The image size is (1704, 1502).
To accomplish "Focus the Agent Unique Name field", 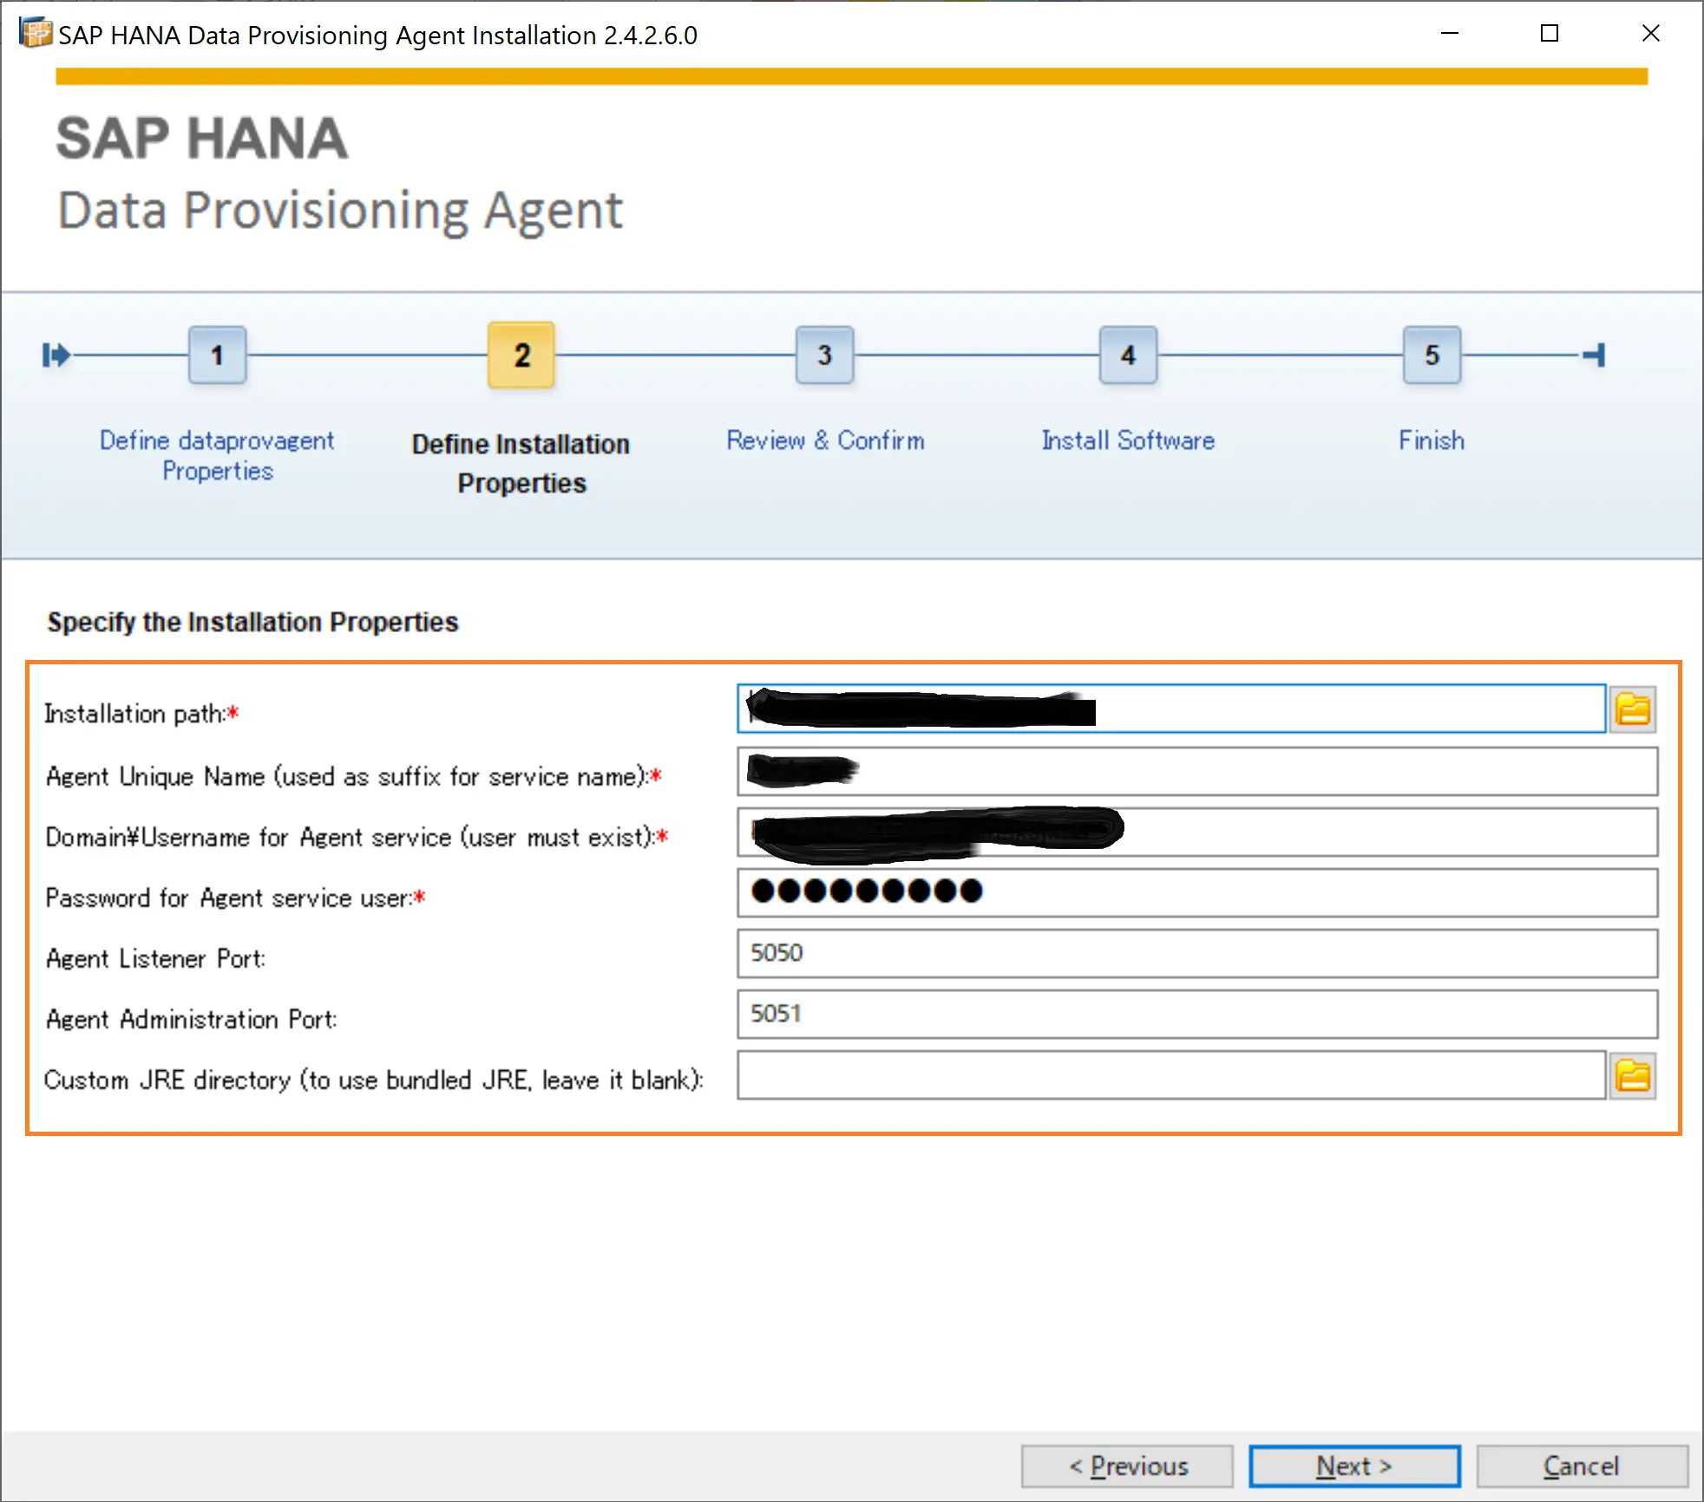I will coord(1197,771).
